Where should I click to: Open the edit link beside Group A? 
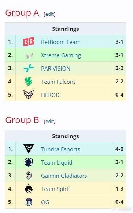pyautogui.click(x=49, y=14)
